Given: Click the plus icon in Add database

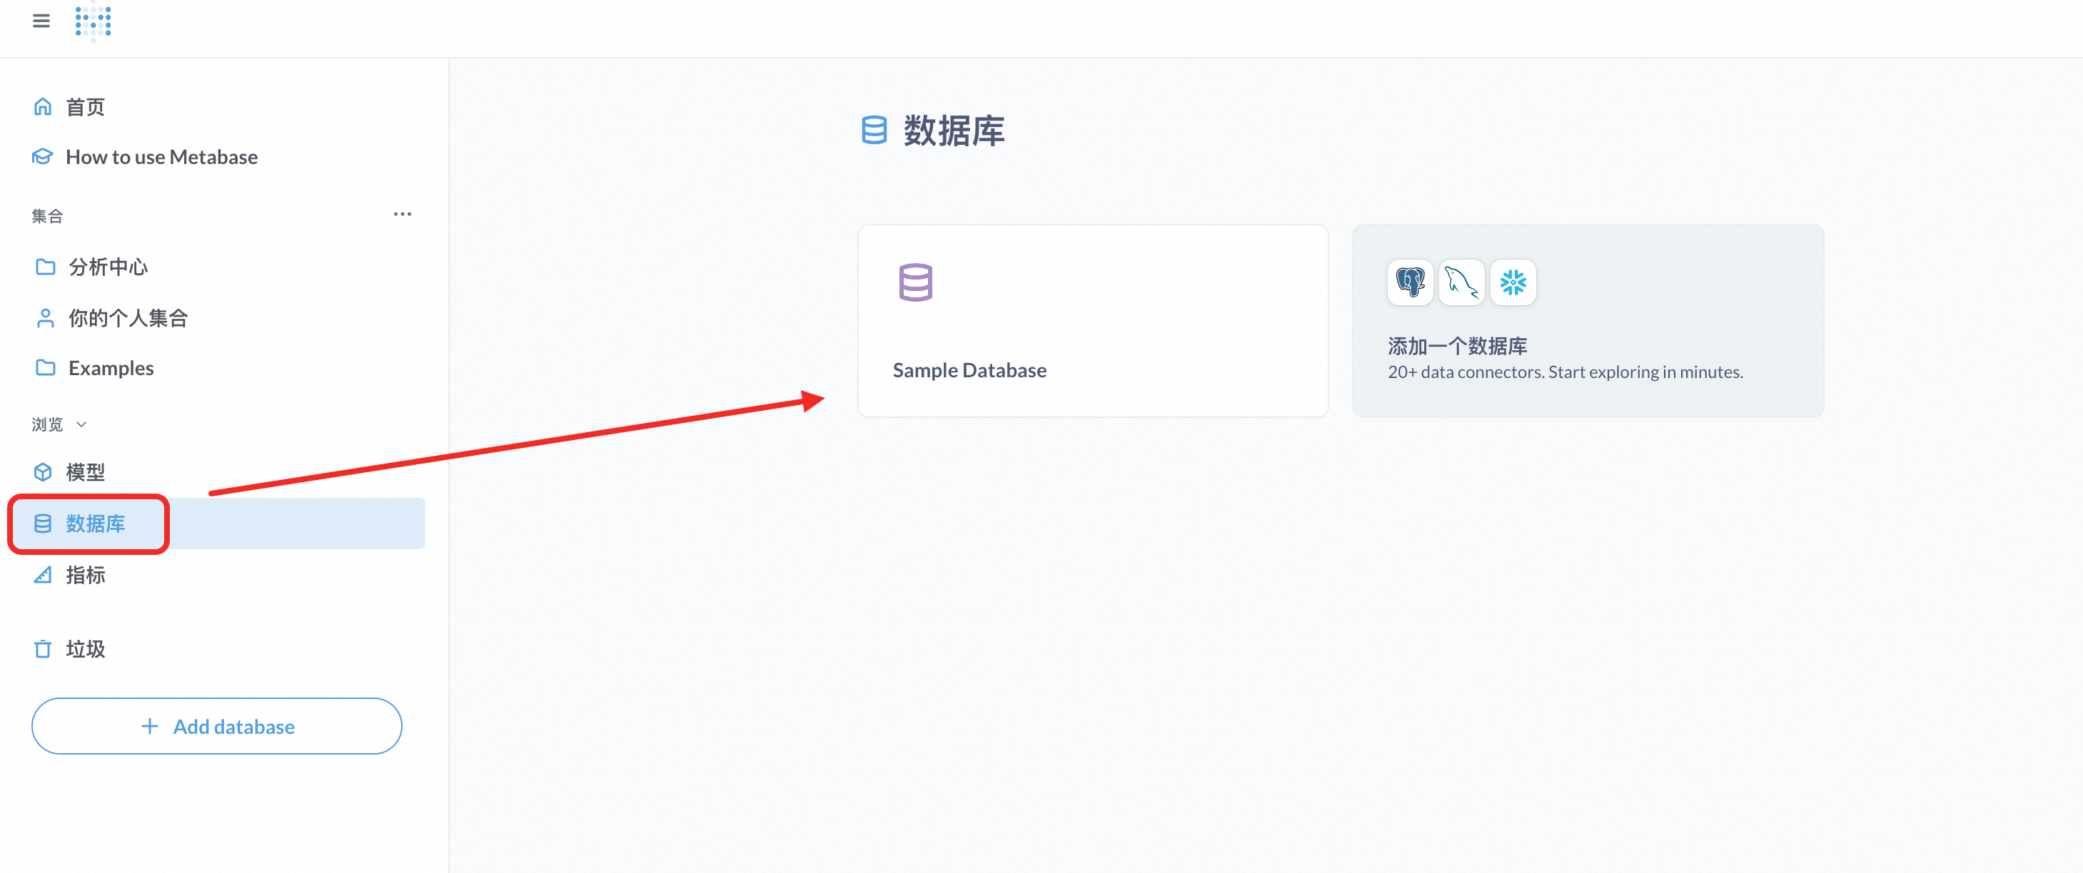Looking at the screenshot, I should pyautogui.click(x=150, y=726).
